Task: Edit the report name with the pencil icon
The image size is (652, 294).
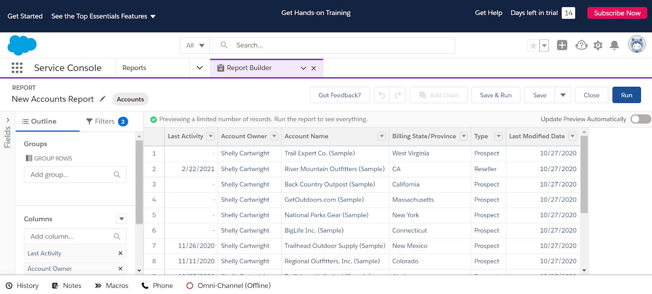Action: [103, 99]
